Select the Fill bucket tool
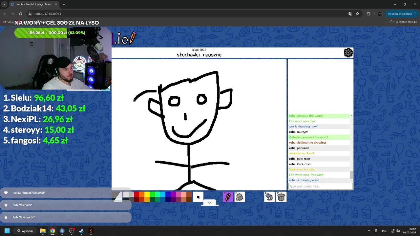 240,197
